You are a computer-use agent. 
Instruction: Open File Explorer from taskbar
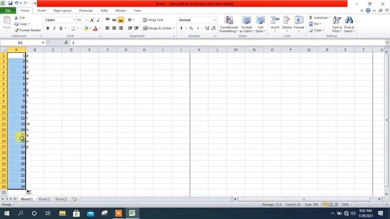point(62,214)
